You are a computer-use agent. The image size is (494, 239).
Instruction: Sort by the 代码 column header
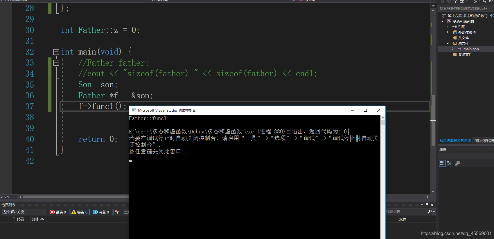(x=20, y=219)
